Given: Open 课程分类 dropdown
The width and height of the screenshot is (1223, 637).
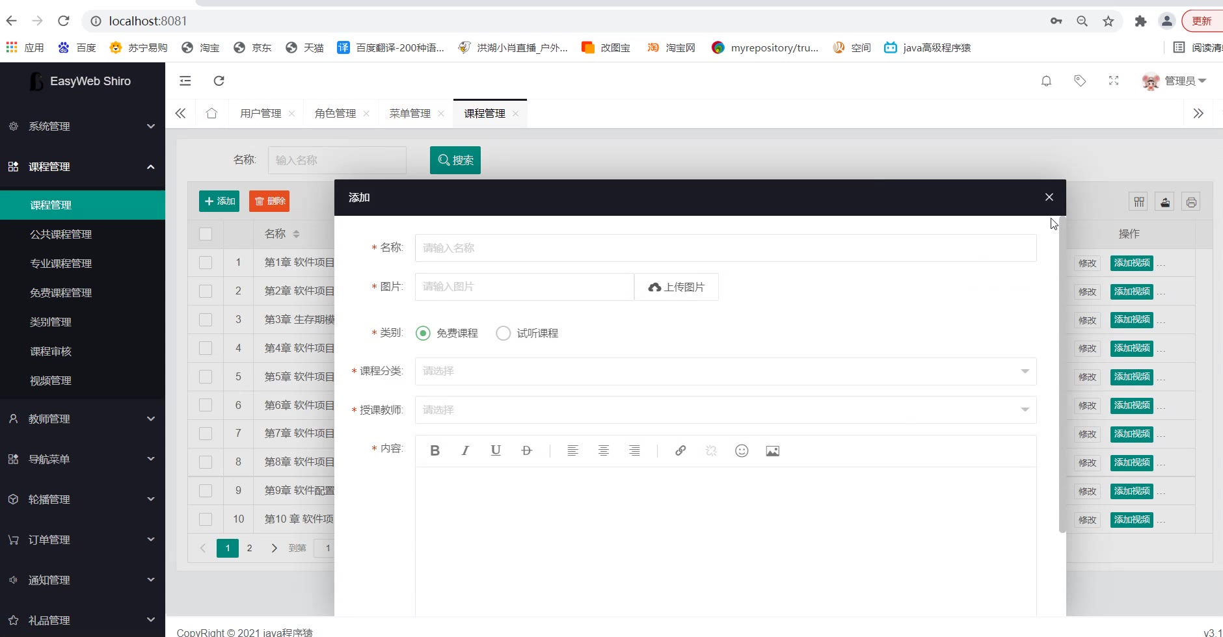Looking at the screenshot, I should click(x=725, y=371).
